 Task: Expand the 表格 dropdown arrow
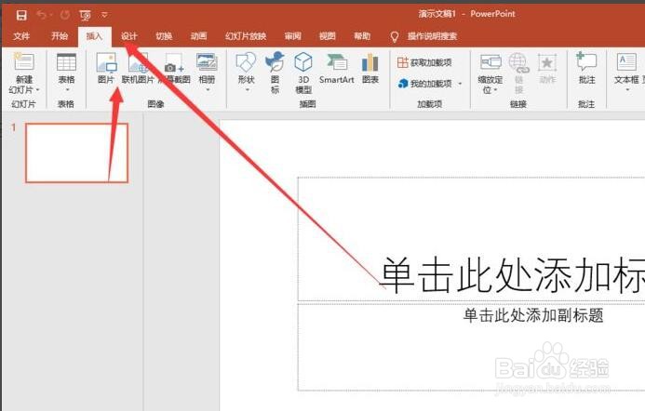click(x=67, y=90)
